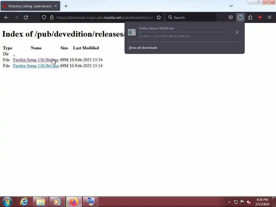The width and height of the screenshot is (276, 207).
Task: Go back to the previous page
Action: click(6, 18)
